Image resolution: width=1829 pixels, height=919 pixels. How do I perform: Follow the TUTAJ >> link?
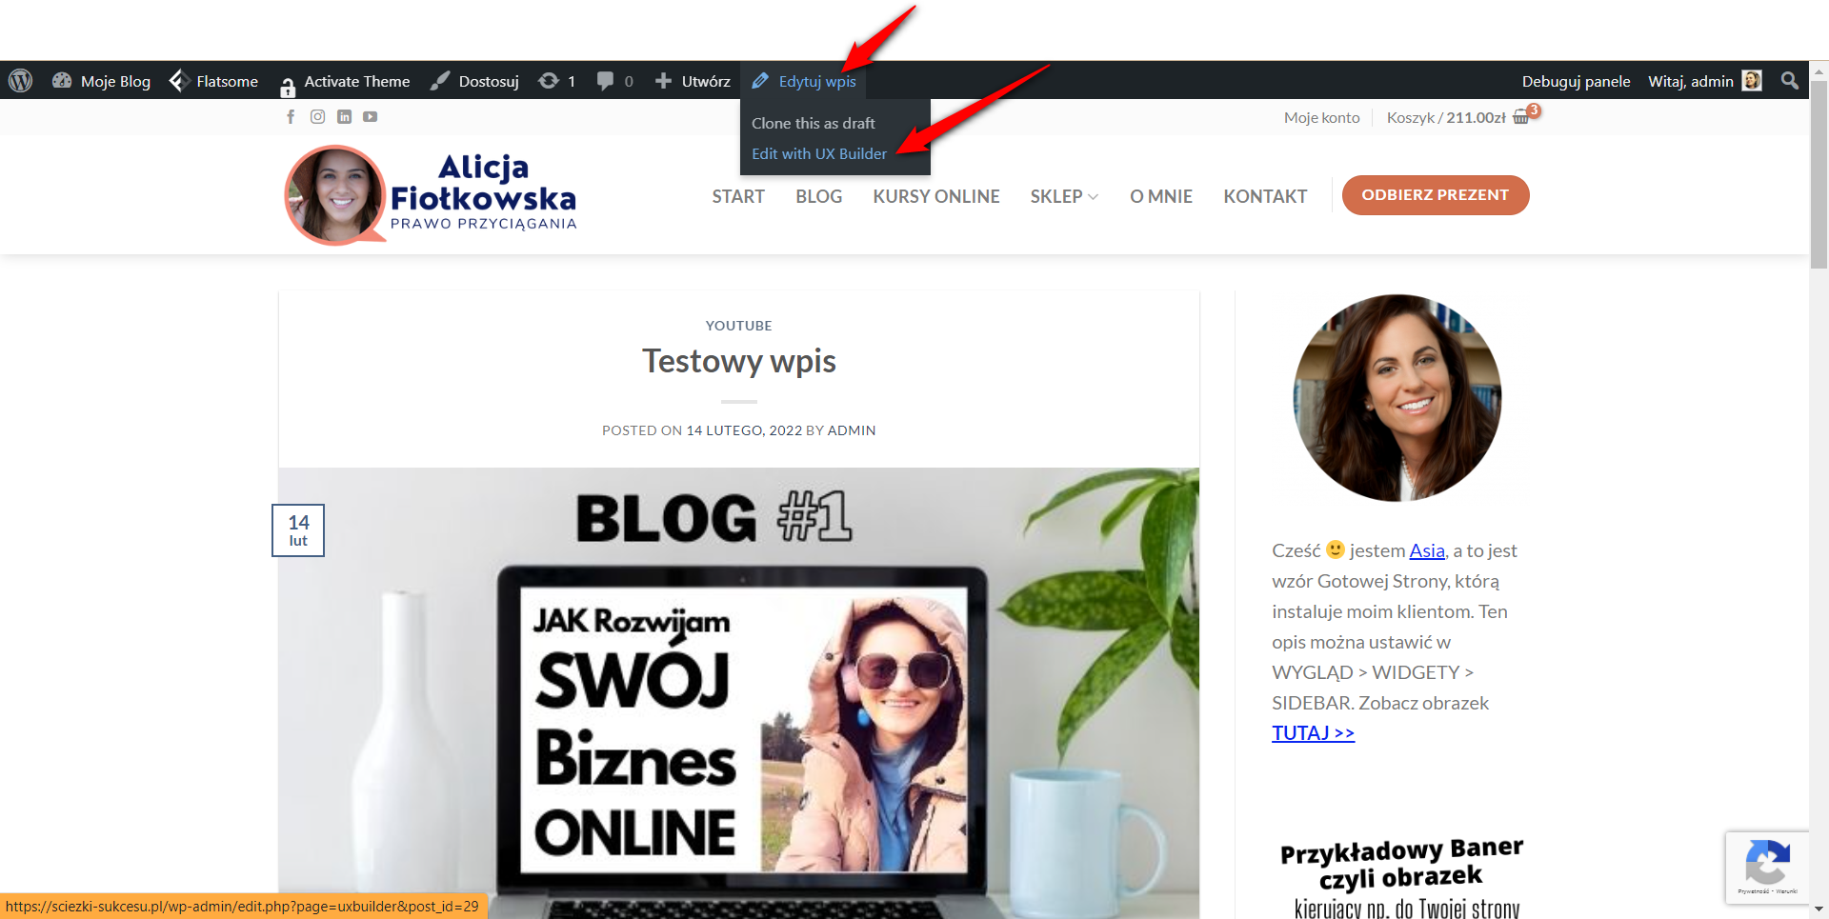coord(1312,732)
